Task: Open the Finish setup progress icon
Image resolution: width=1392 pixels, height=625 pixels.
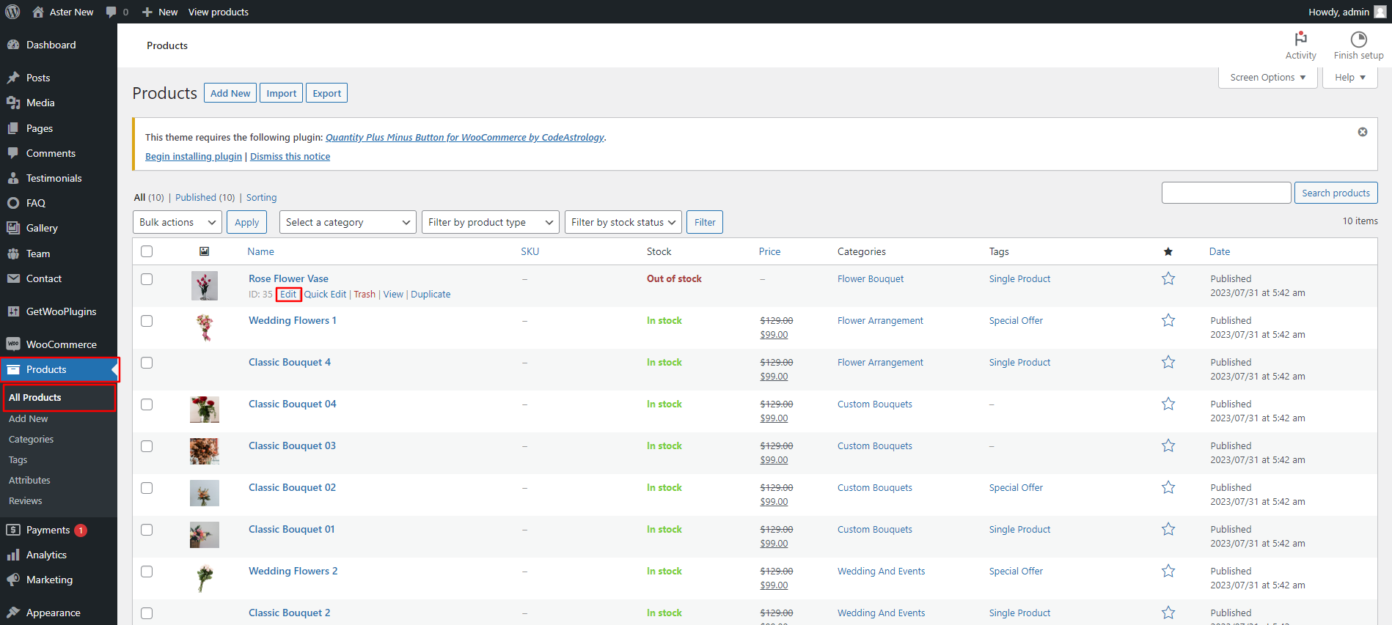Action: click(x=1358, y=39)
